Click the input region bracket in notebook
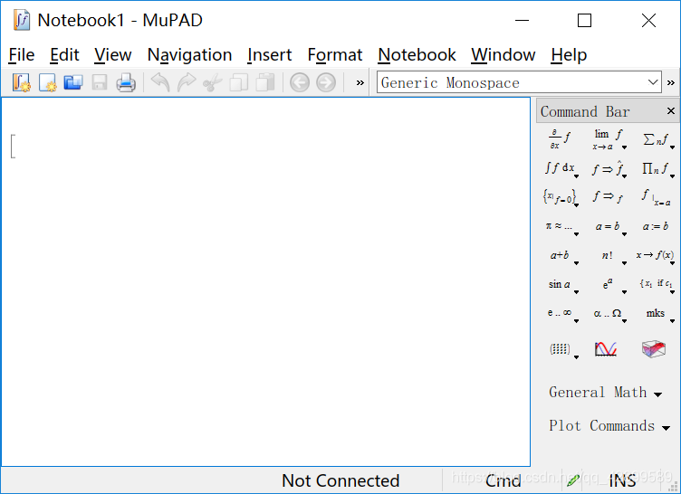The height and width of the screenshot is (494, 681). tap(13, 147)
